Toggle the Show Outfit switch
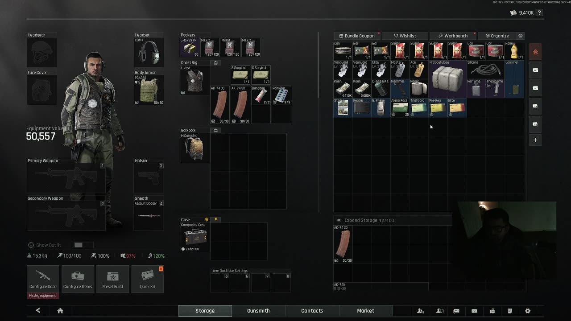 click(x=84, y=245)
